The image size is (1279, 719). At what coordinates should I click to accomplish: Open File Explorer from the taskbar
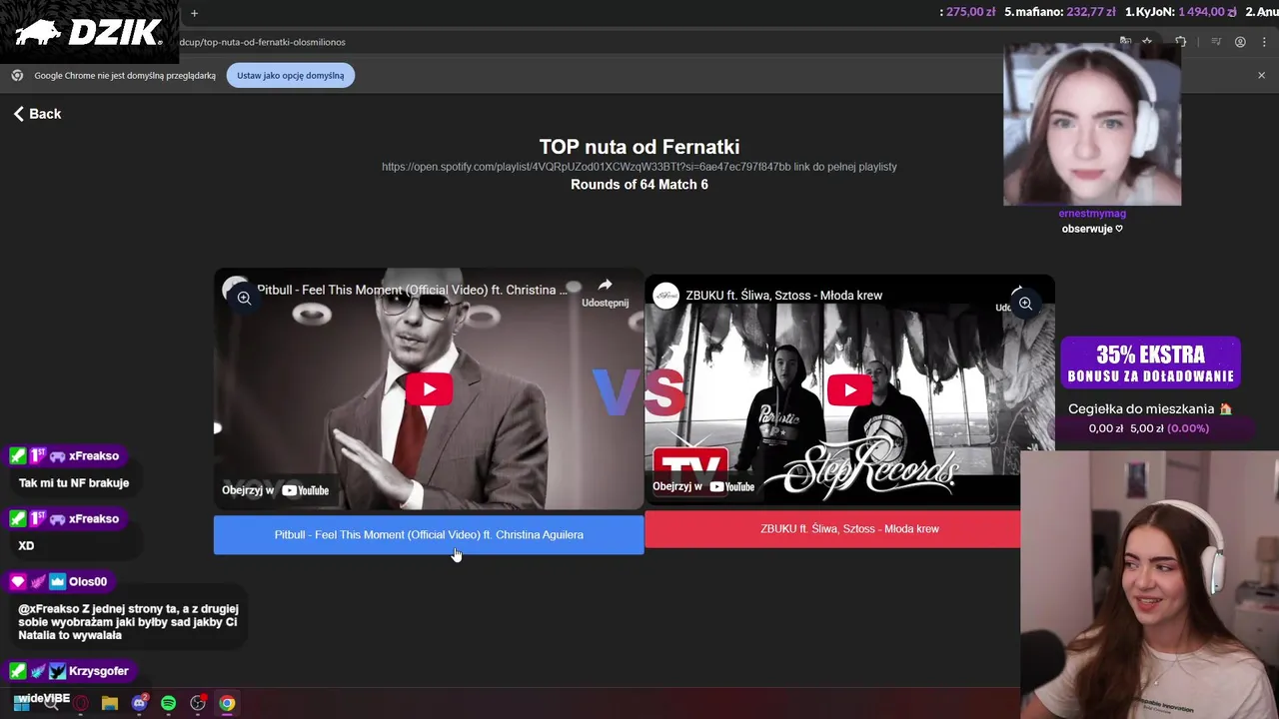[x=110, y=704]
